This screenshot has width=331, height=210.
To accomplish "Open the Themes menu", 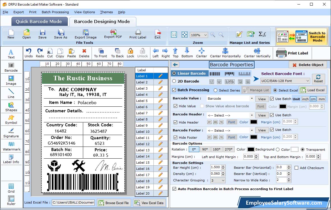I will tap(106, 12).
